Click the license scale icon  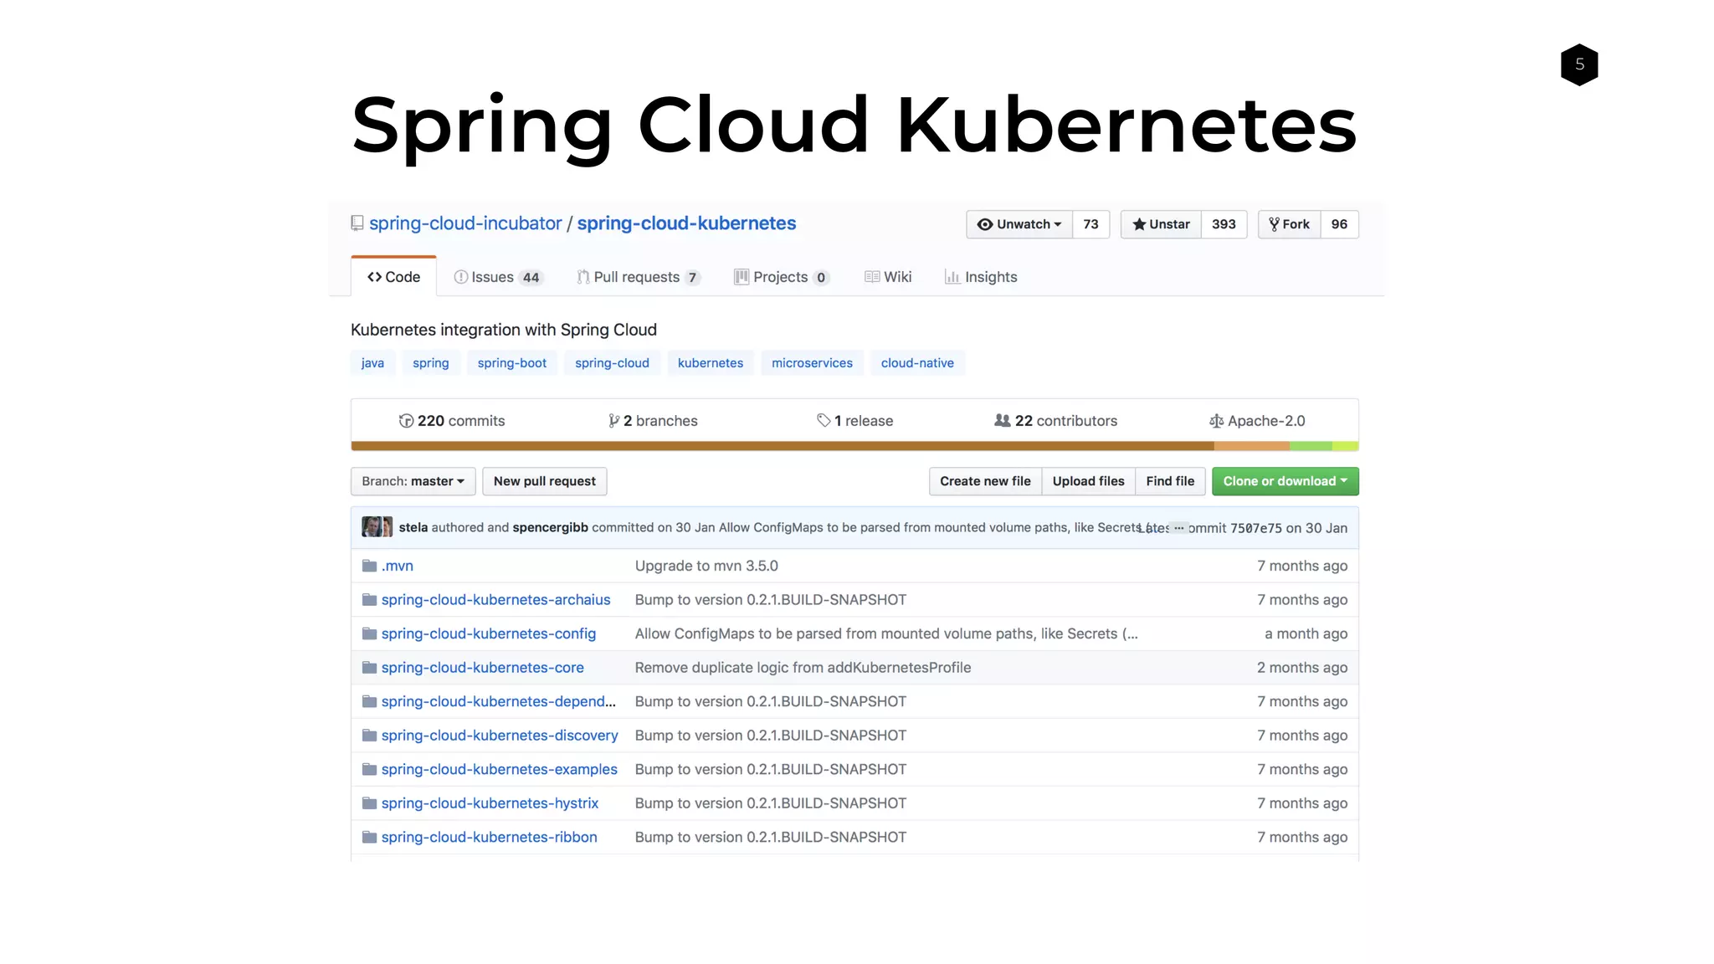pos(1216,421)
